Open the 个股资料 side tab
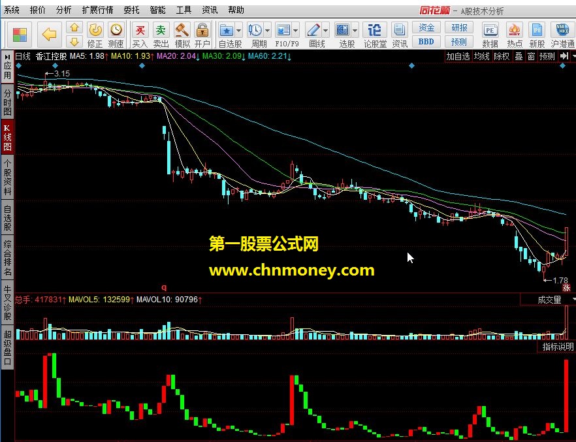The height and width of the screenshot is (442, 576). tap(7, 178)
